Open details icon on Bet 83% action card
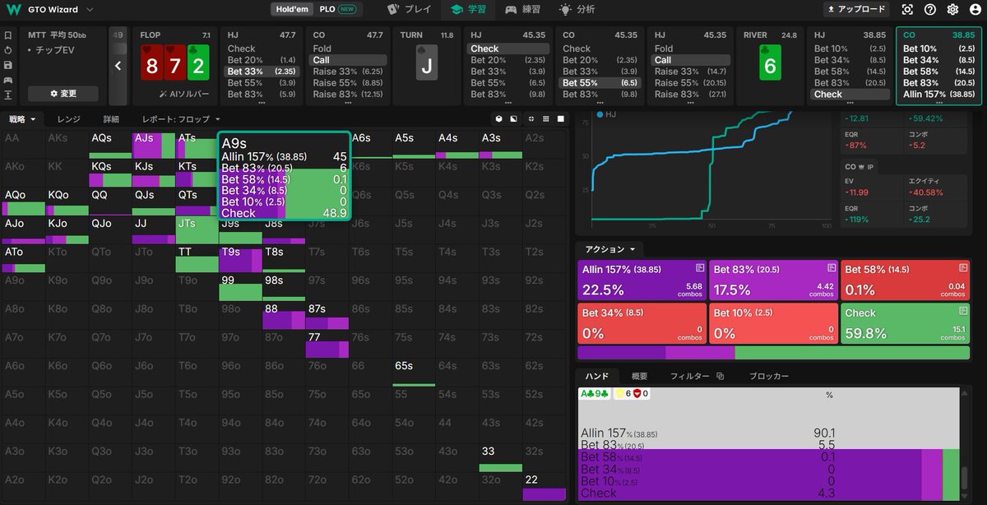 coord(832,268)
